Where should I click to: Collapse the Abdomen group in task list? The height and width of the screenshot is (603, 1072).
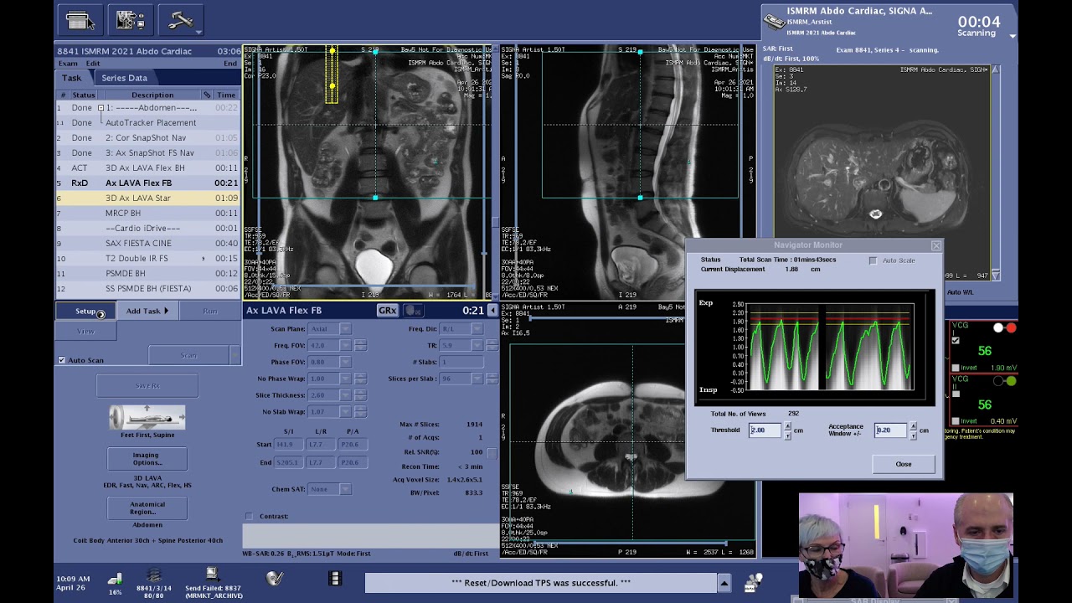tap(100, 108)
